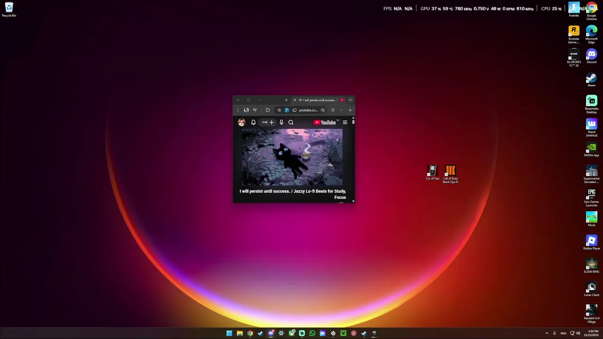Select Resident Evil Village desktop icon

click(x=591, y=314)
